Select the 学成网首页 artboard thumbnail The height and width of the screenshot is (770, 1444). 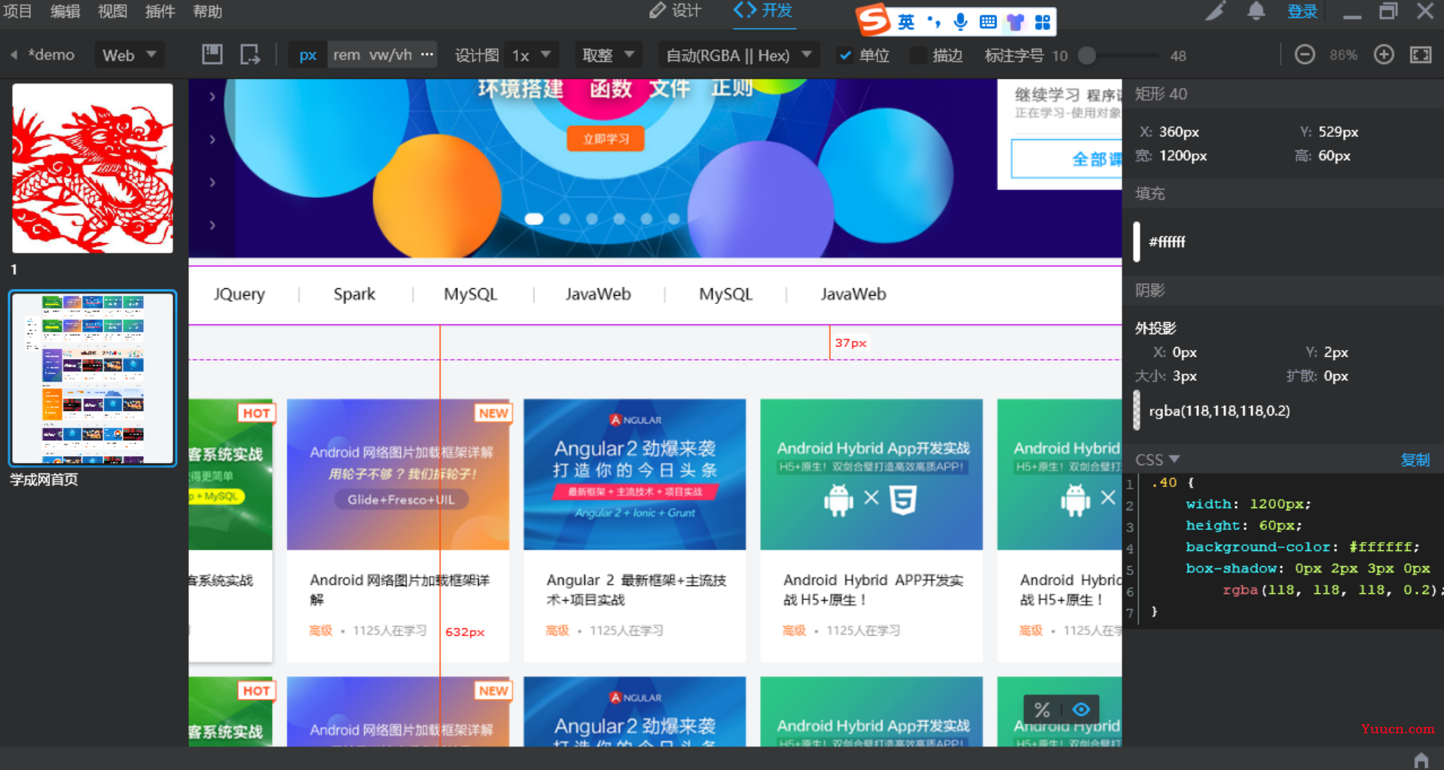coord(93,378)
